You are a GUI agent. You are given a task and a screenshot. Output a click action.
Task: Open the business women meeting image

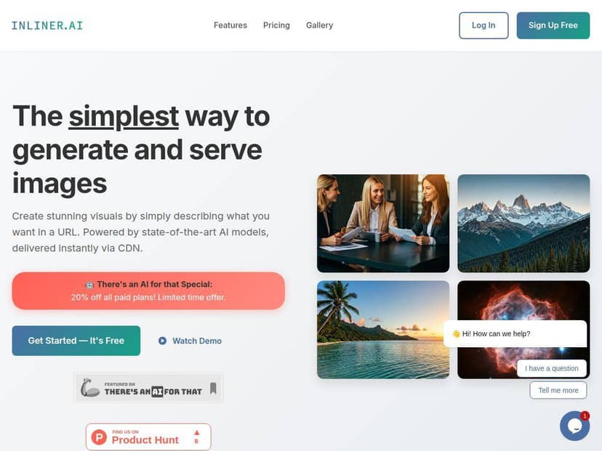click(383, 223)
